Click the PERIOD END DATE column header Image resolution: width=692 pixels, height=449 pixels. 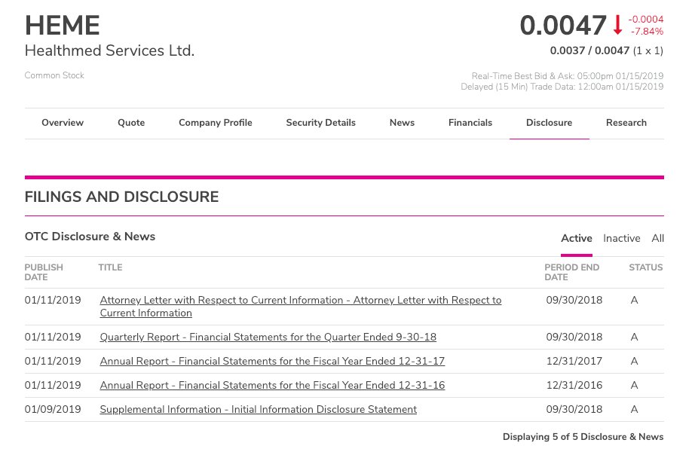pos(572,272)
